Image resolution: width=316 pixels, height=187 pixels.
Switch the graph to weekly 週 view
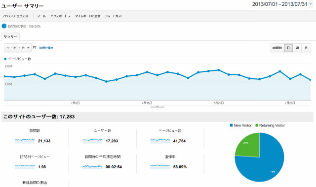click(x=297, y=48)
